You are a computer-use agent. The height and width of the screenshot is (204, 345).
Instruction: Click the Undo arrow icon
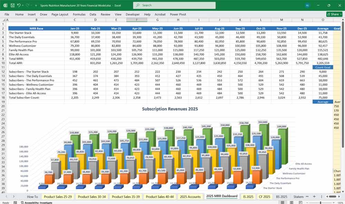click(x=19, y=6)
